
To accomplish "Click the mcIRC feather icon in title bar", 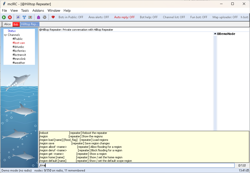I will tap(4, 4).
